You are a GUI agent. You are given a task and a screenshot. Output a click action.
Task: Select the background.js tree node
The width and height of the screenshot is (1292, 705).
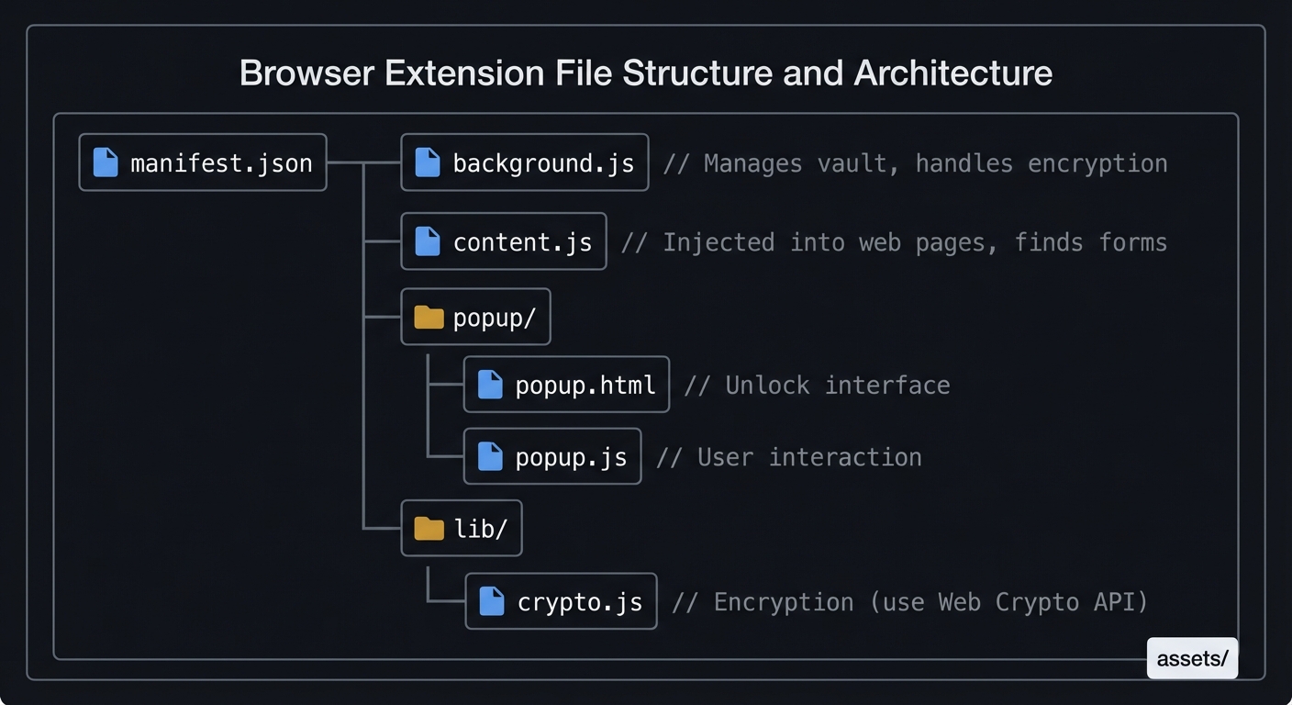tap(524, 162)
